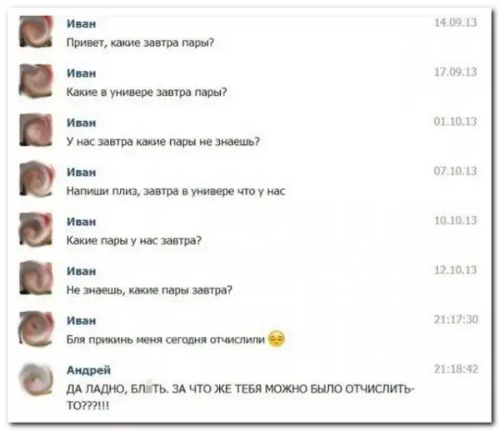Open Иван's name link on first message
The height and width of the screenshot is (431, 500).
(82, 23)
